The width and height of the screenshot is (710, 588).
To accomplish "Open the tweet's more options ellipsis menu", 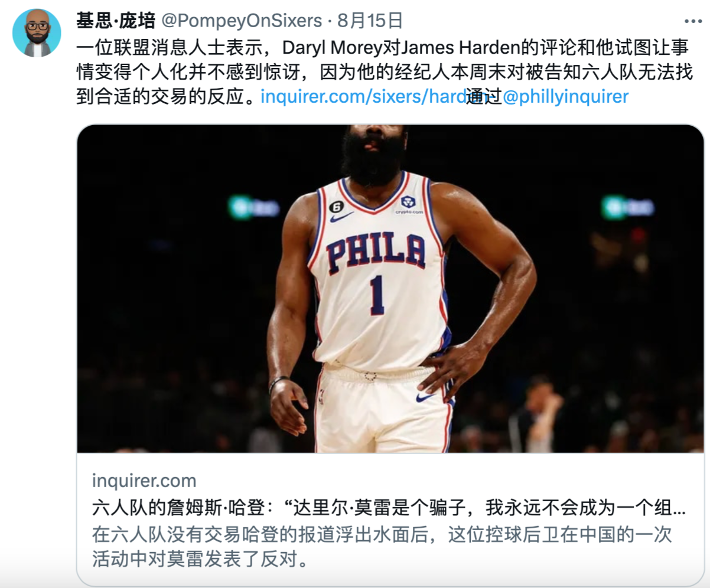I will (693, 21).
